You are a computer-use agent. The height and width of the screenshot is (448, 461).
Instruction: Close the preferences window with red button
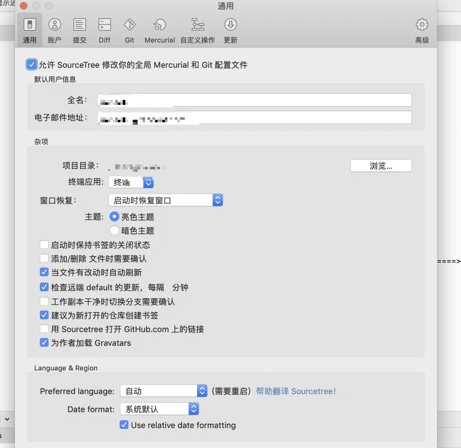point(24,6)
